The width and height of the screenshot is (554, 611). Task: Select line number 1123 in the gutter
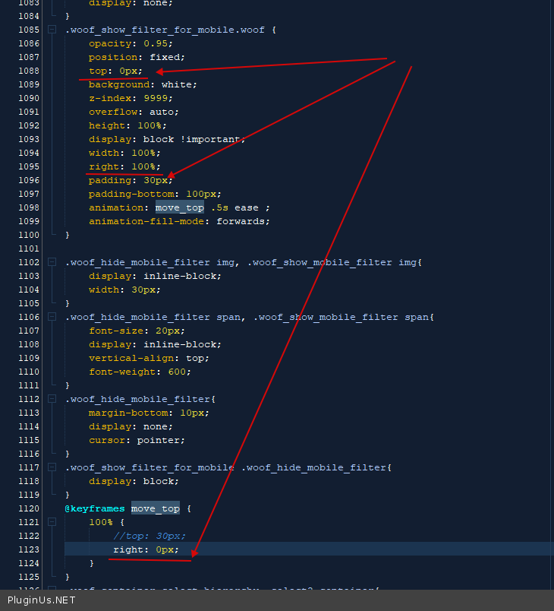point(29,549)
